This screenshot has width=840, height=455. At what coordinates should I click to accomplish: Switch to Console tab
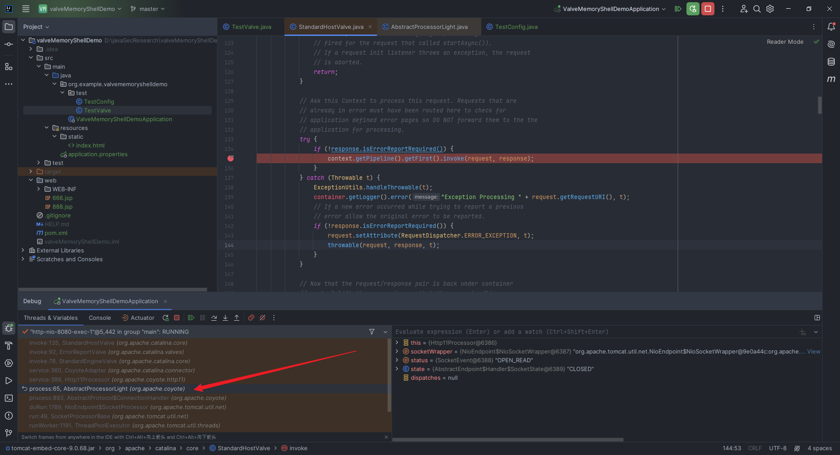[x=100, y=318]
